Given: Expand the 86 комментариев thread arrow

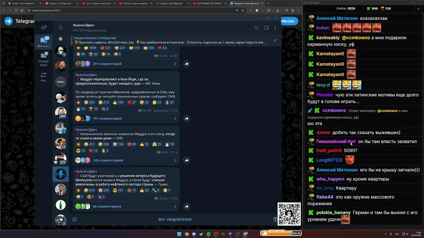Looking at the screenshot, I should click(175, 206).
